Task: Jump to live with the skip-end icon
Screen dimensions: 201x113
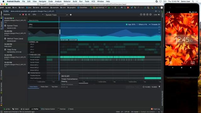Action: click(x=159, y=15)
